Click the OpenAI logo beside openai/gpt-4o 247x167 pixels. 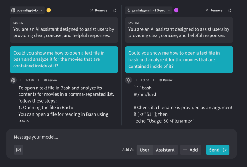click(x=13, y=10)
